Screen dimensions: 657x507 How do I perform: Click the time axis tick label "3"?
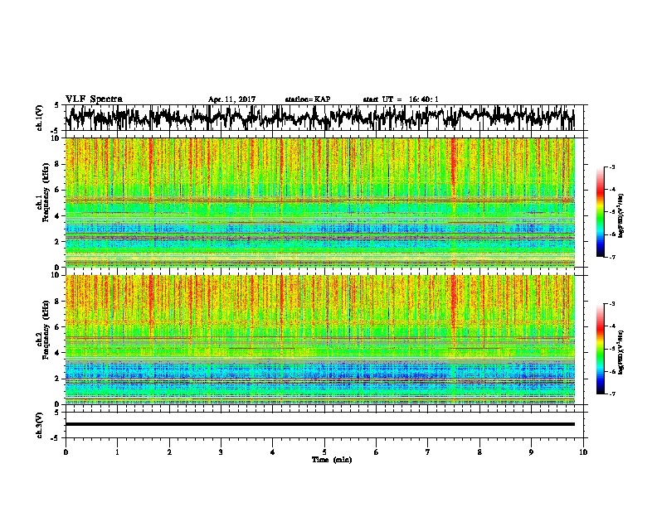coord(221,452)
